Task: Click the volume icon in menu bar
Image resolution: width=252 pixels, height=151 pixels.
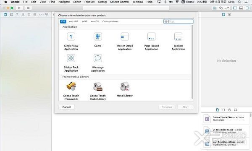Action: click(171, 2)
